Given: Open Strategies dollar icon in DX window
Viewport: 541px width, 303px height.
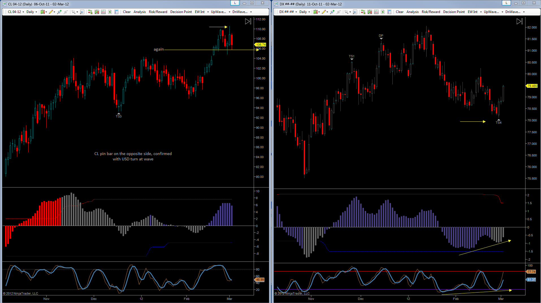Looking at the screenshot, I should [383, 12].
